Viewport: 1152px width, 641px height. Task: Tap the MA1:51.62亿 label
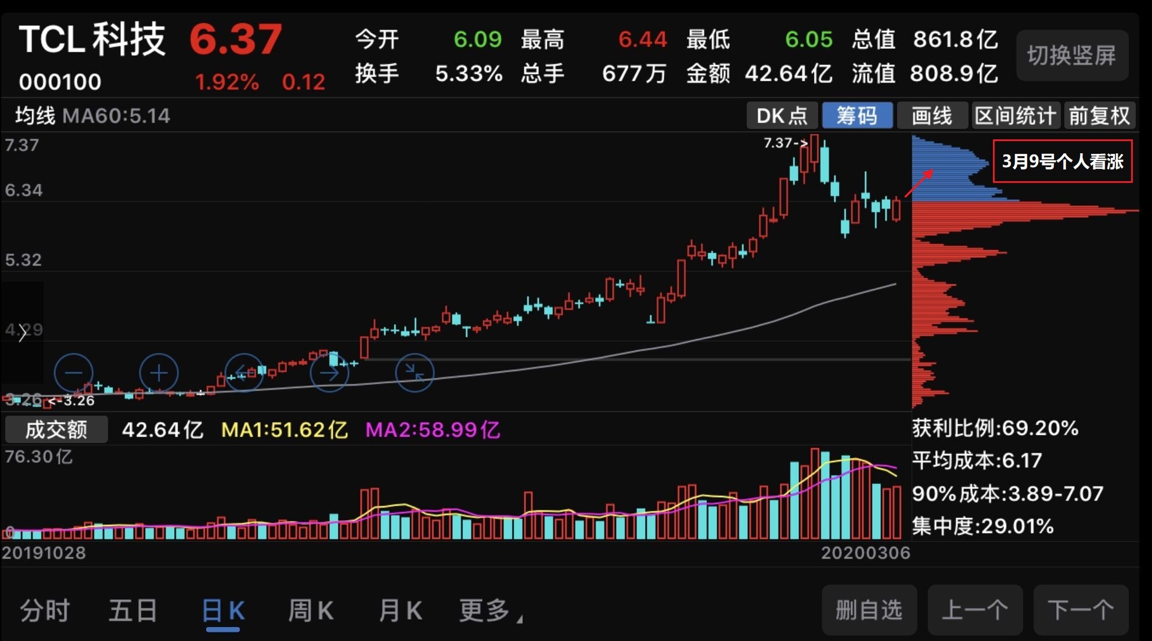[285, 430]
